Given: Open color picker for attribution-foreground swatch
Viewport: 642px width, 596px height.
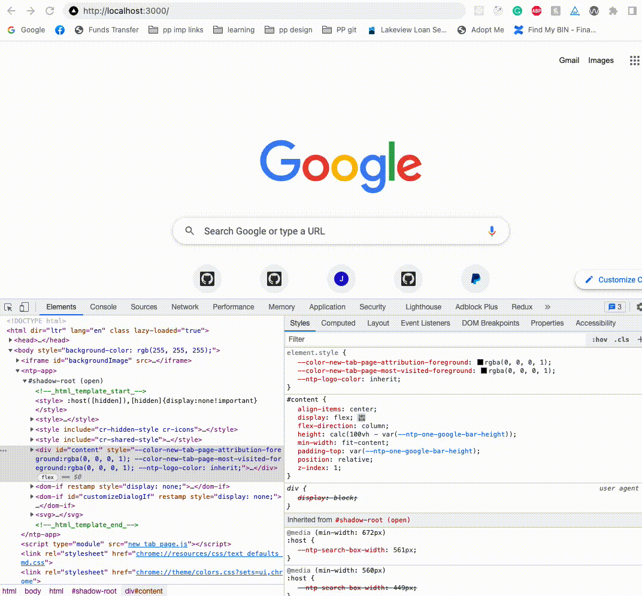Looking at the screenshot, I should [480, 362].
